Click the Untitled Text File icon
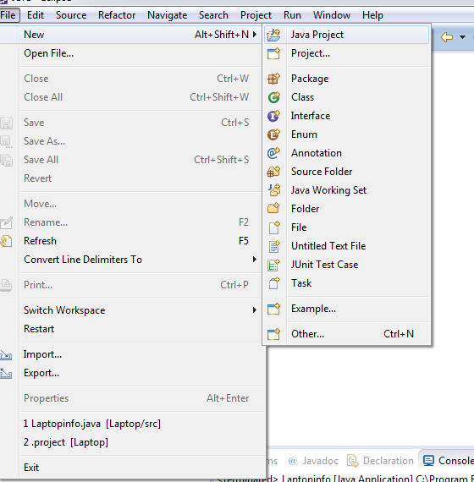 274,246
